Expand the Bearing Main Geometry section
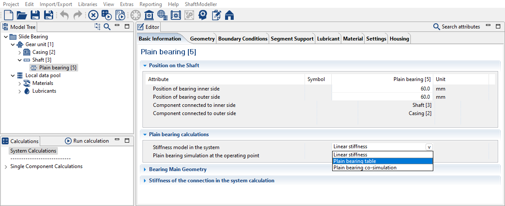Screen dimensions: 505x206 145,169
